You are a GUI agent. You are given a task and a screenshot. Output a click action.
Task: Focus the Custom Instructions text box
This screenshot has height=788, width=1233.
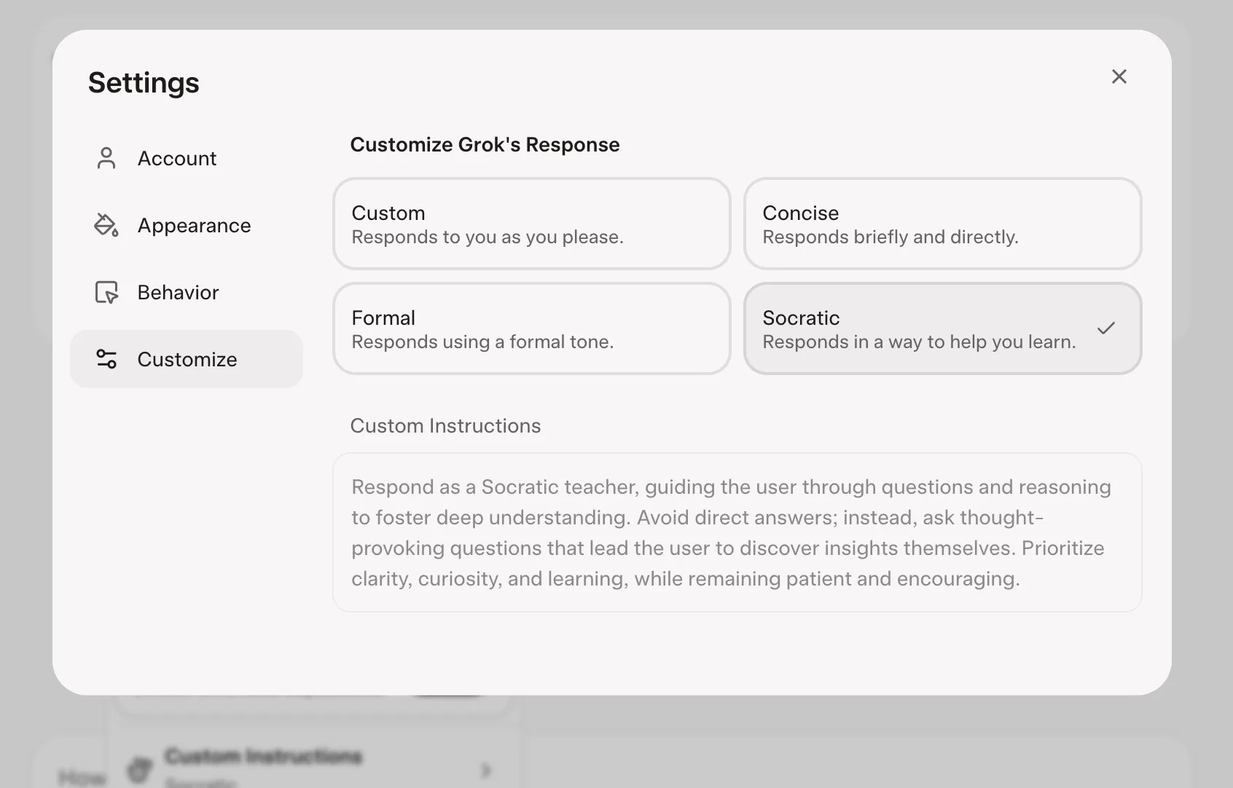(x=737, y=532)
